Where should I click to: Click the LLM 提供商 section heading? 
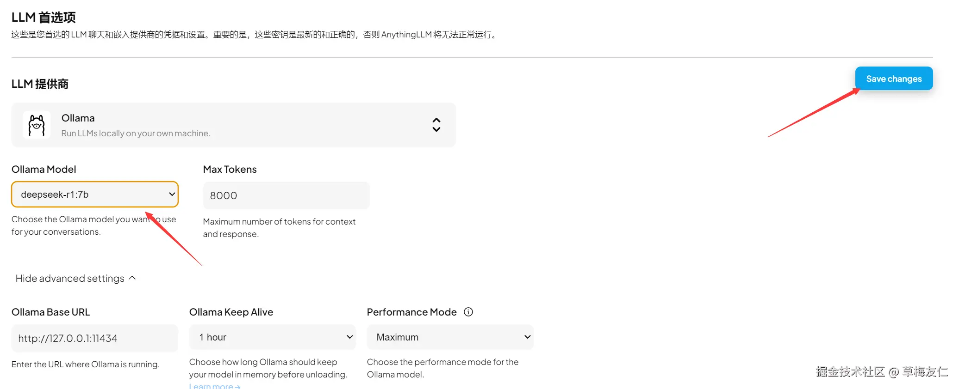point(40,84)
